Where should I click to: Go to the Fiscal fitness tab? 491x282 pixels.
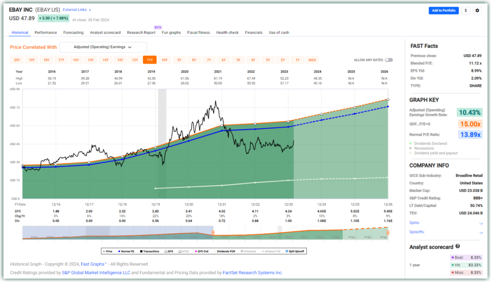(x=199, y=33)
